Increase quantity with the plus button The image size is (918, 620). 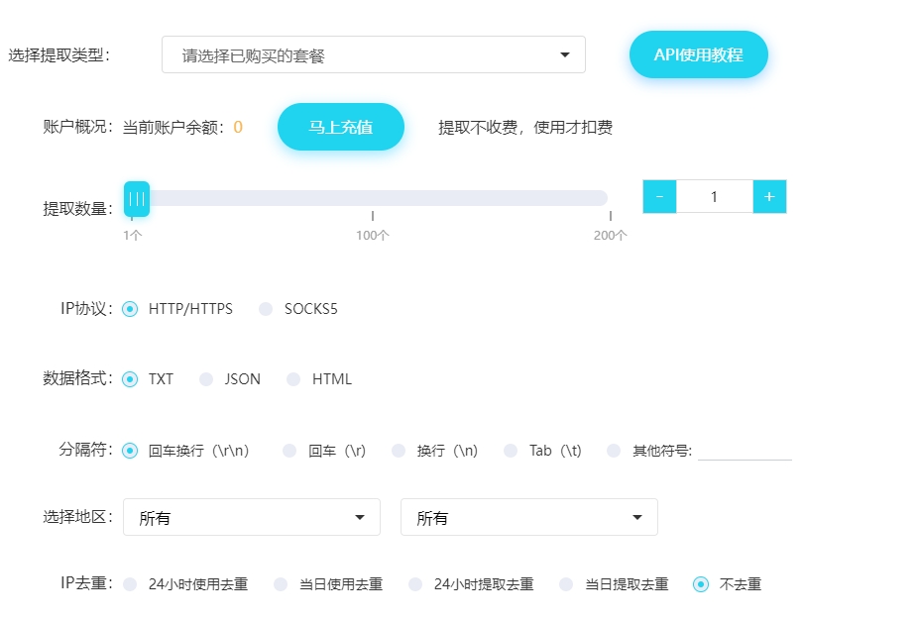[769, 196]
